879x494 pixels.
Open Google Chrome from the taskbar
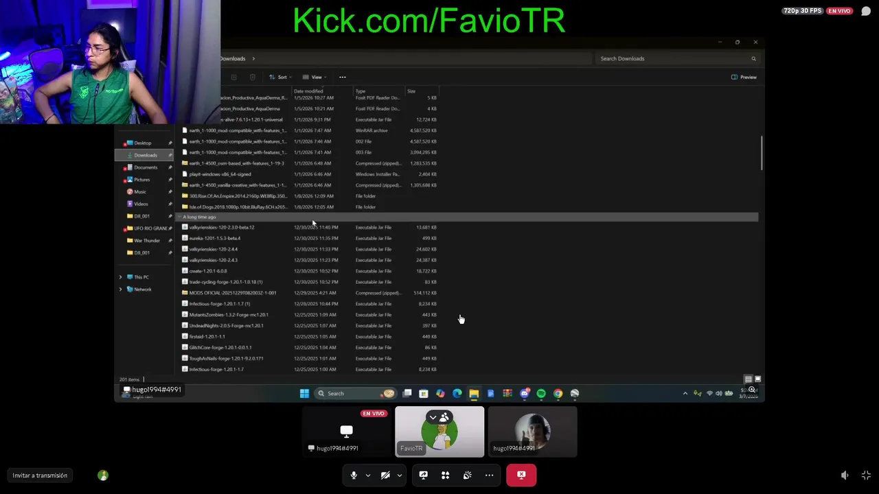click(558, 393)
